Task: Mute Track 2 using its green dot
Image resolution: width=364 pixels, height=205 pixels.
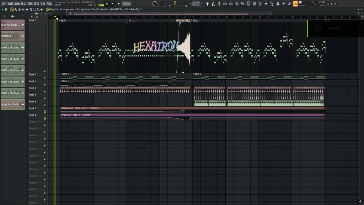Action: tap(44, 78)
